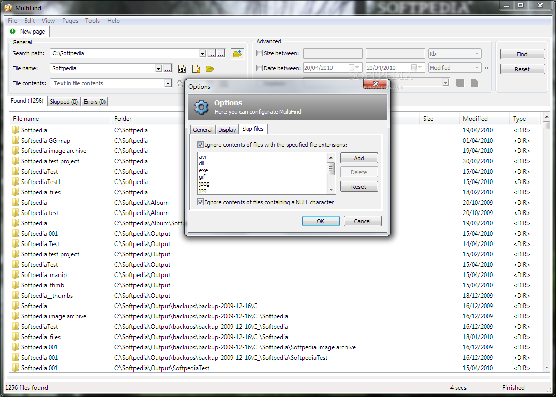Select 'dll' in the extensions list
Viewport: 556px width, 397px height.
pos(201,163)
